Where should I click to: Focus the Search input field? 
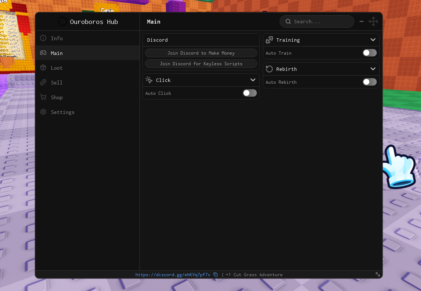tap(317, 21)
